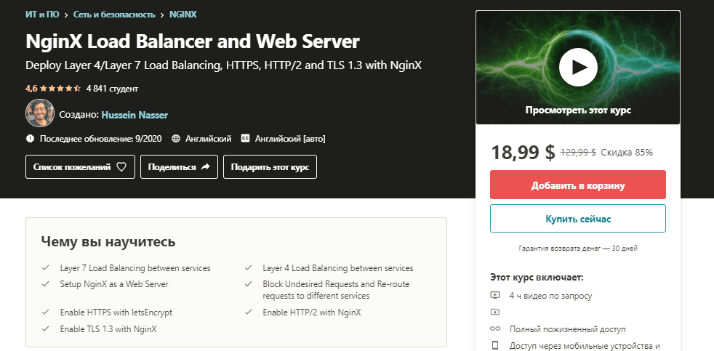This screenshot has width=714, height=351.
Task: Click the mobile device access icon
Action: (495, 344)
